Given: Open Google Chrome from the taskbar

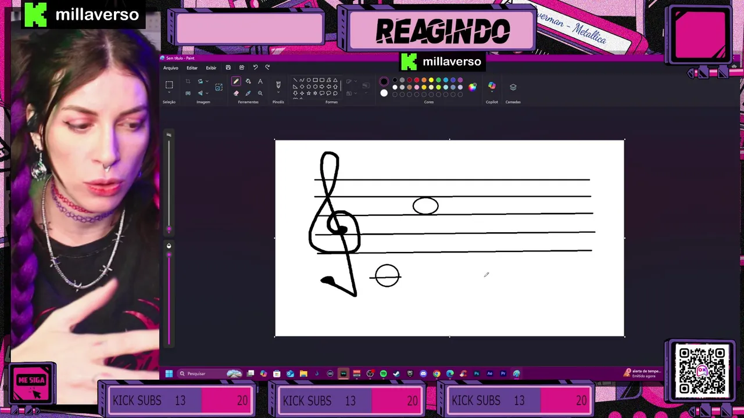Looking at the screenshot, I should 437,373.
